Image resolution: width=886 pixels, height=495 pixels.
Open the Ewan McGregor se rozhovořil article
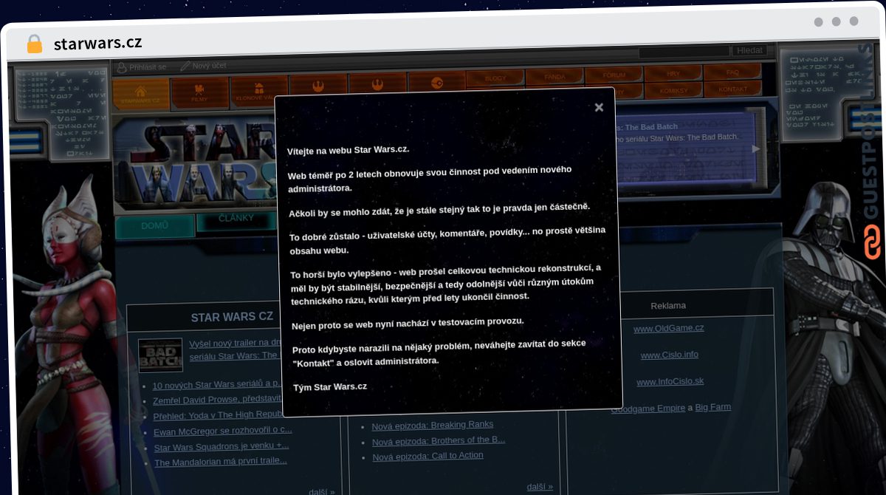[222, 430]
